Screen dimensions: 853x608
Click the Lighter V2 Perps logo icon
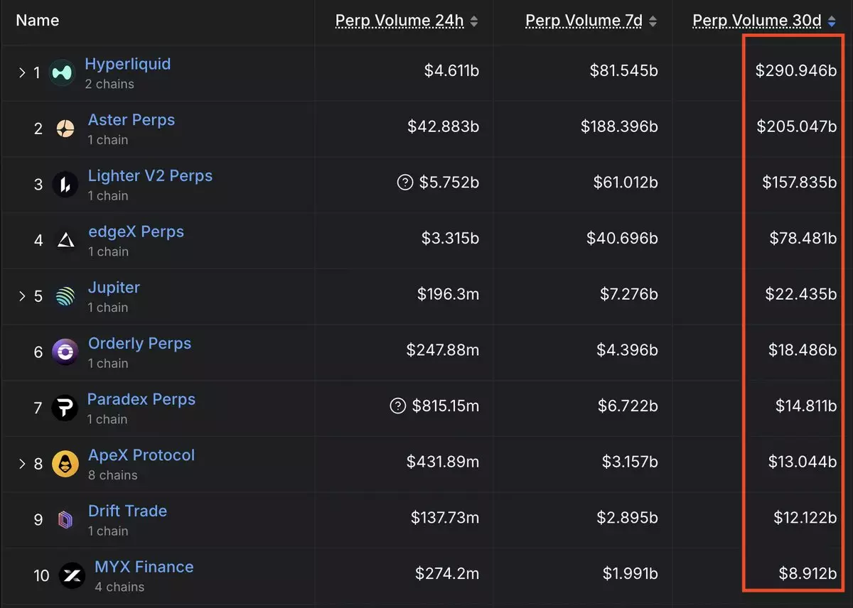point(65,185)
